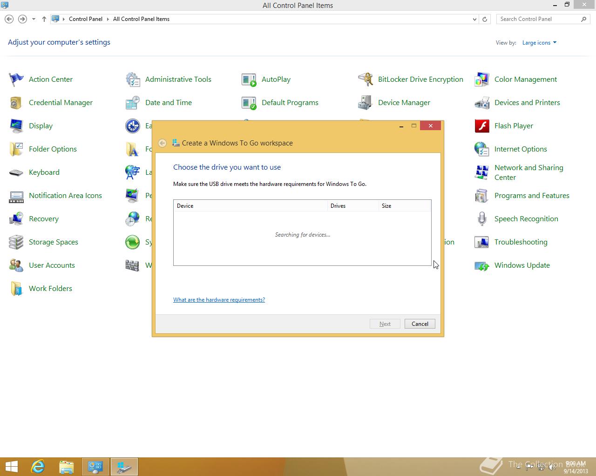Go forward in Control Panel window
This screenshot has width=596, height=476.
(22, 19)
